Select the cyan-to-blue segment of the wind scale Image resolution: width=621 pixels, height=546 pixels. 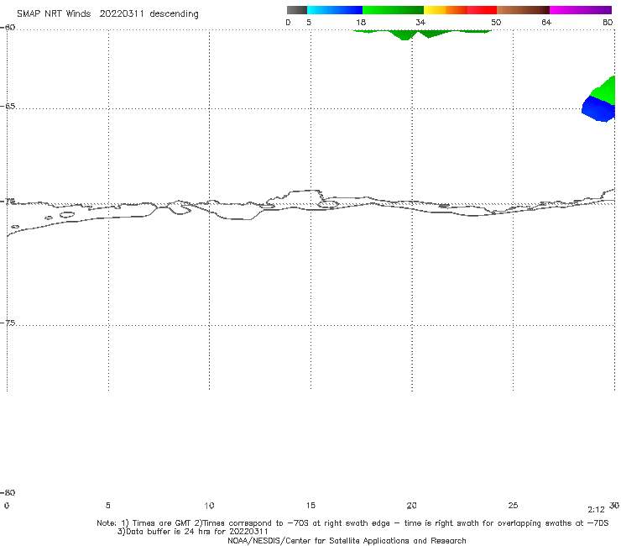[x=335, y=10]
